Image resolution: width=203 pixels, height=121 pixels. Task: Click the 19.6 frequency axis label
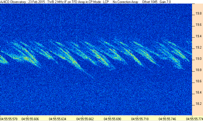click(x=198, y=25)
